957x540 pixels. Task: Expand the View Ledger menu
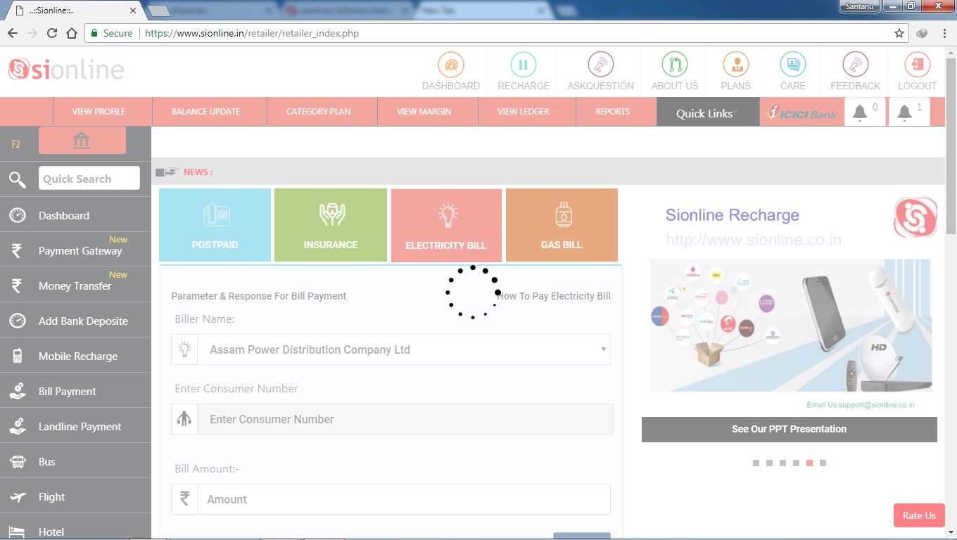coord(526,111)
